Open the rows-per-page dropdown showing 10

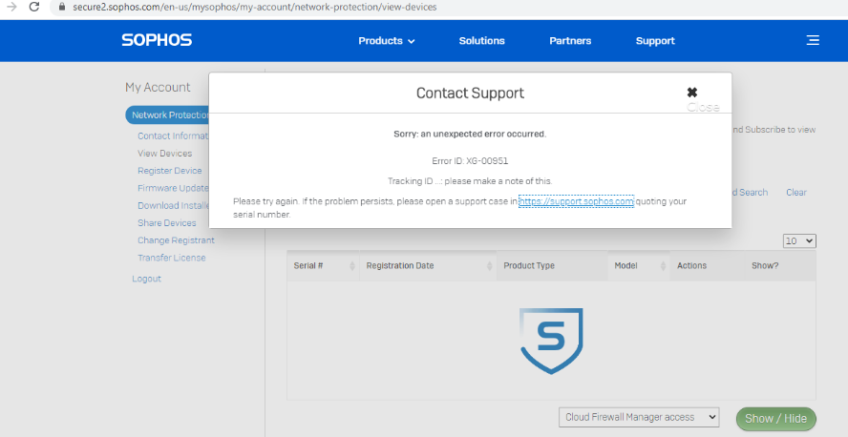pyautogui.click(x=799, y=240)
